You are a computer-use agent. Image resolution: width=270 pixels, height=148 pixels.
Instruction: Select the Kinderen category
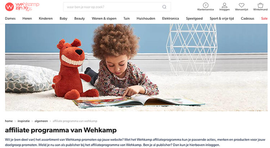coord(46,18)
